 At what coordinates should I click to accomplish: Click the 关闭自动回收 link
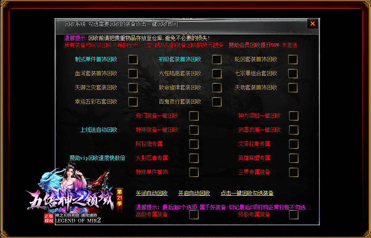tap(151, 193)
